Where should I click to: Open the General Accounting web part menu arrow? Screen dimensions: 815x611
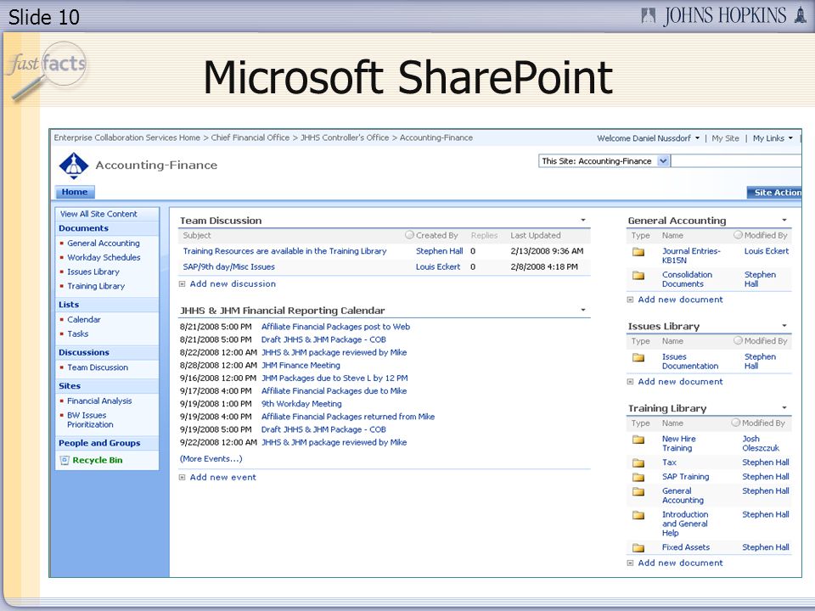pyautogui.click(x=784, y=221)
